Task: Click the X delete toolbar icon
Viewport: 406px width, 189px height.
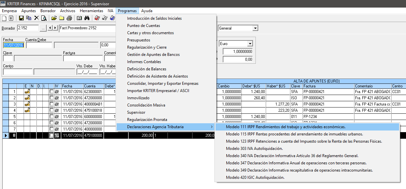Action: 36,18
